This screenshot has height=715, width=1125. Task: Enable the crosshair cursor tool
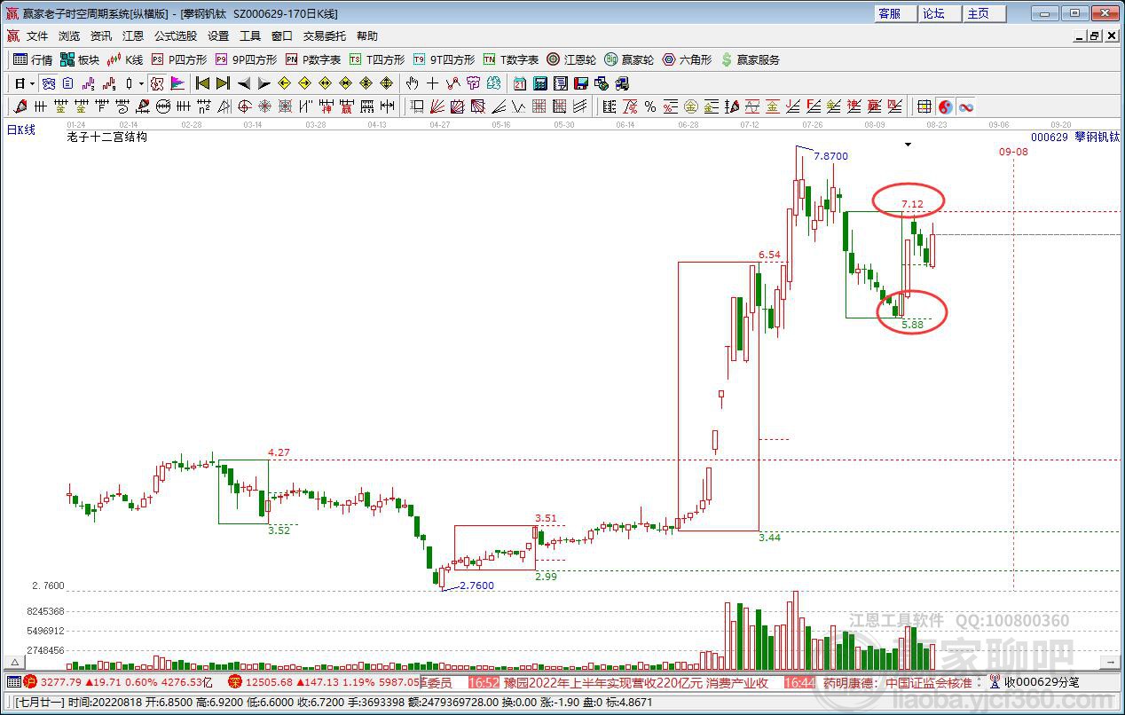click(432, 83)
